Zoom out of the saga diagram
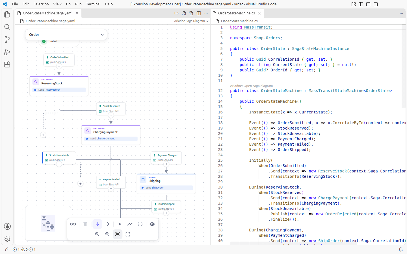Screen dimensions: 407x254 tap(107, 234)
